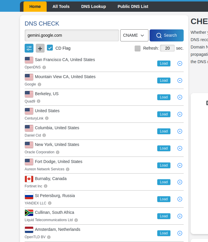Click the plus icon to add a server

40,48
